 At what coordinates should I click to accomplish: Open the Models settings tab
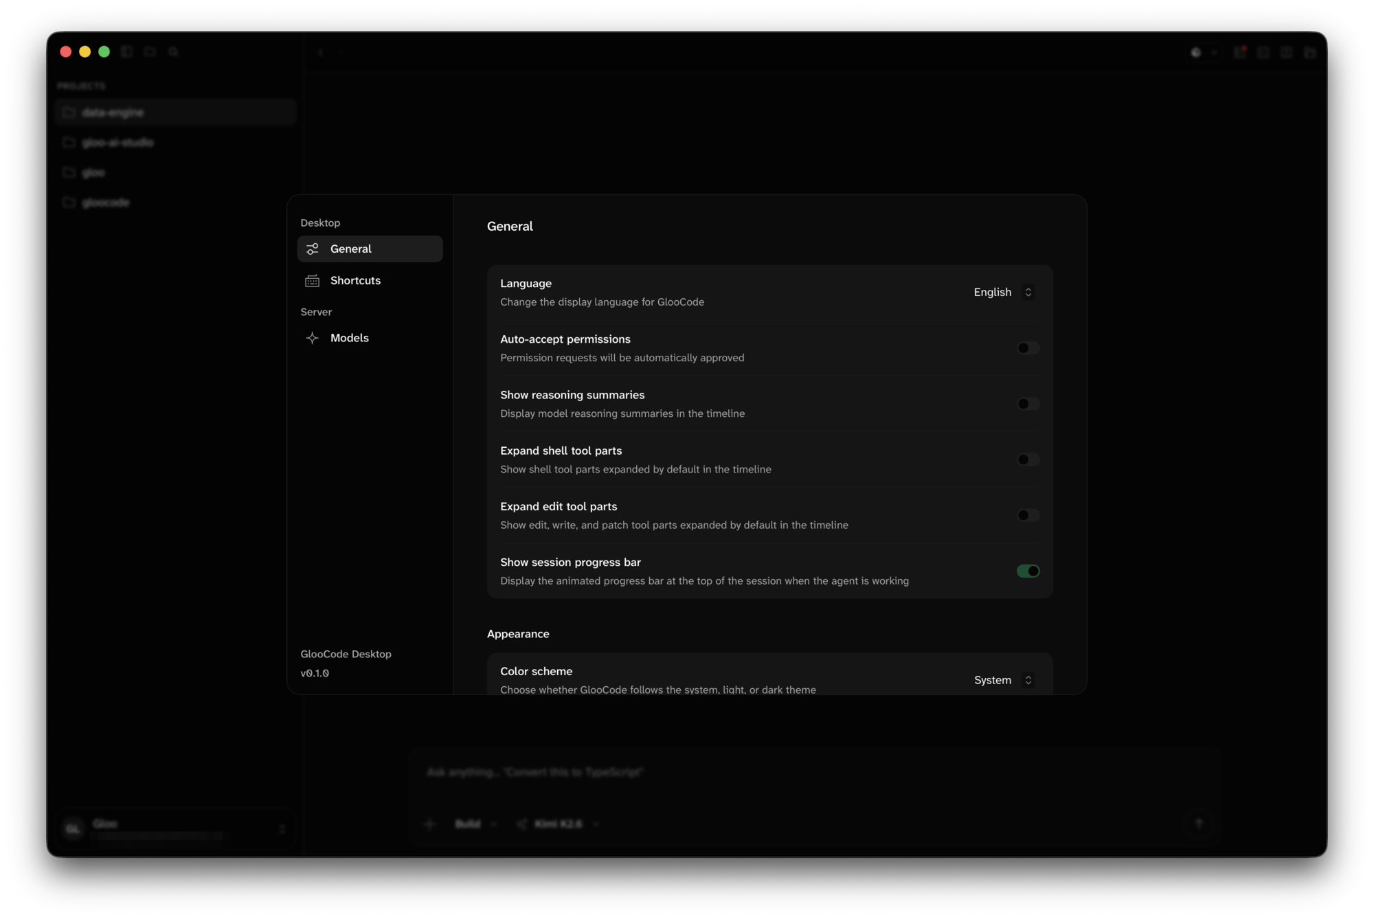(370, 338)
